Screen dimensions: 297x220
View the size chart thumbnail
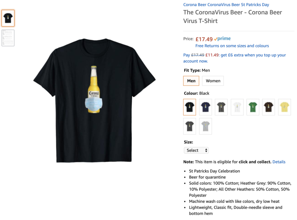pos(8,38)
